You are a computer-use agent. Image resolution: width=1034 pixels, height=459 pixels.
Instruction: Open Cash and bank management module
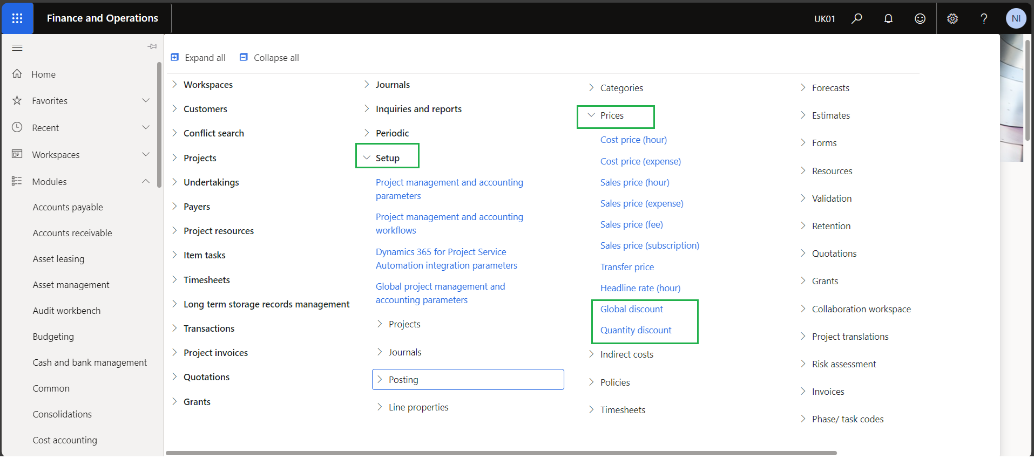click(90, 362)
